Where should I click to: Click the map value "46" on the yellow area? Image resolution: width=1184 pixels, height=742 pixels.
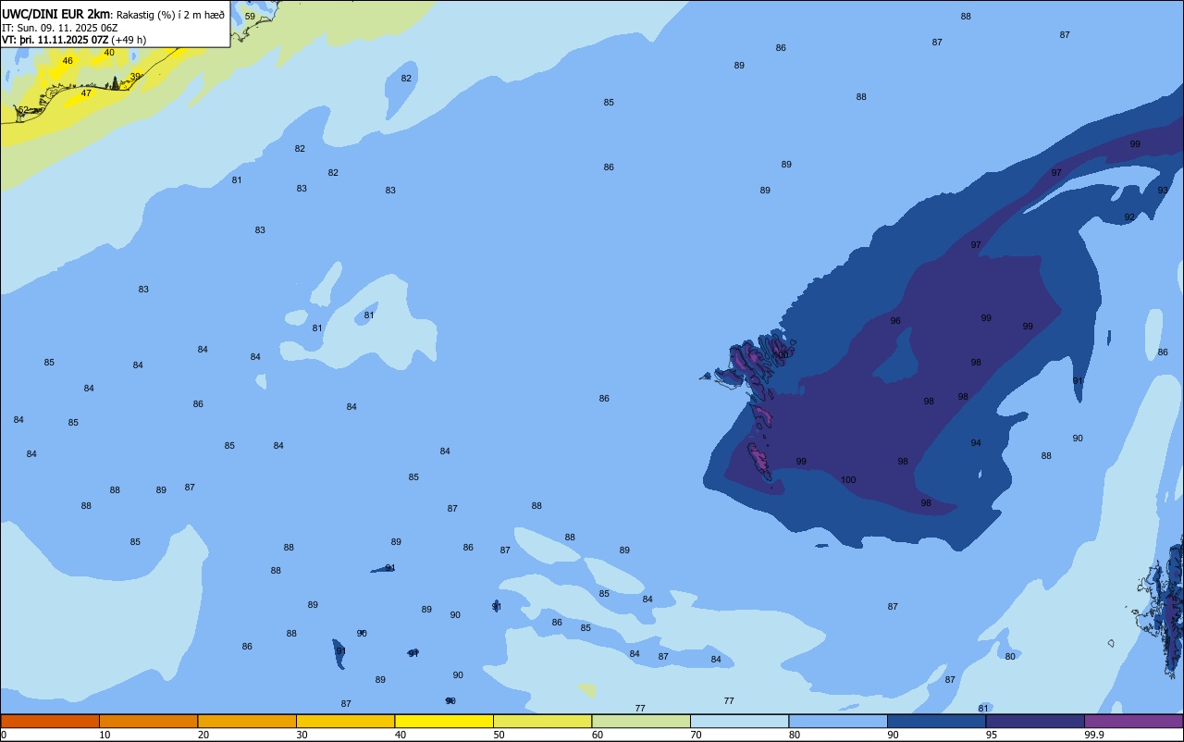tap(68, 61)
